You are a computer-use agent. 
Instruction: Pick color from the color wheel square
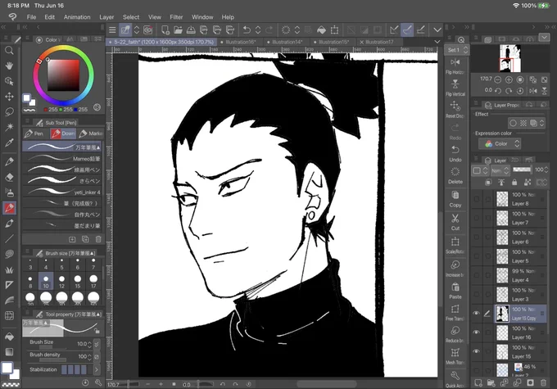click(x=64, y=75)
